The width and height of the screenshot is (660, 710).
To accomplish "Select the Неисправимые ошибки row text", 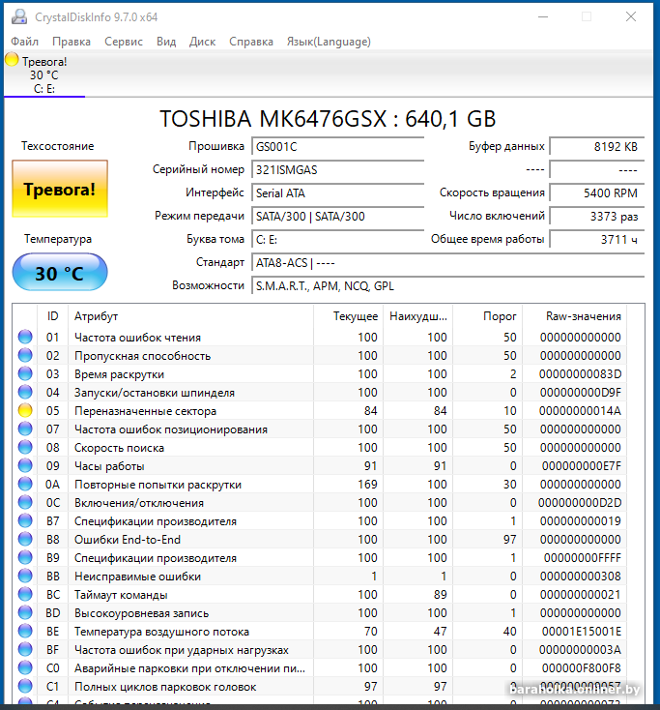I will point(137,577).
